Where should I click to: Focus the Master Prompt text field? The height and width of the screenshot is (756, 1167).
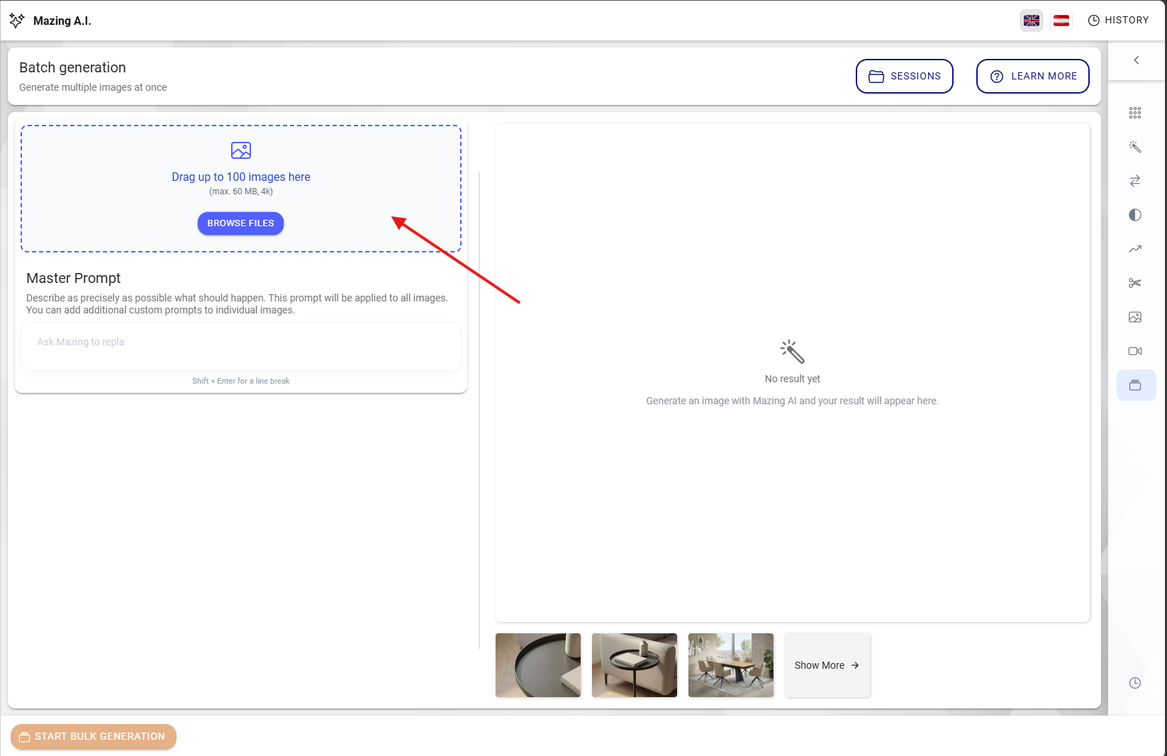241,346
